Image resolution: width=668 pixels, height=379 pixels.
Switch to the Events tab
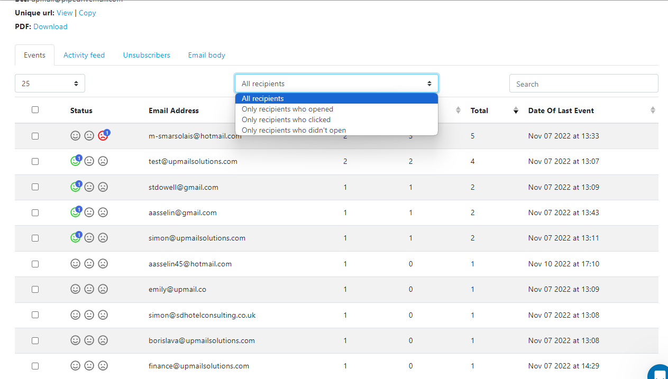pos(34,55)
